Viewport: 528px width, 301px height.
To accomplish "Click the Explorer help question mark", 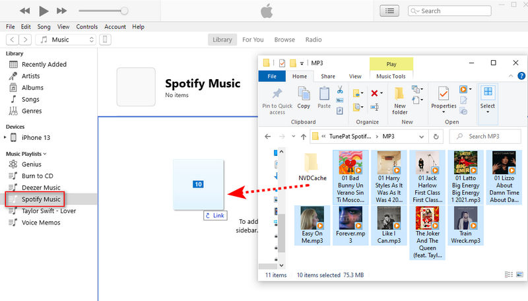I will 521,76.
